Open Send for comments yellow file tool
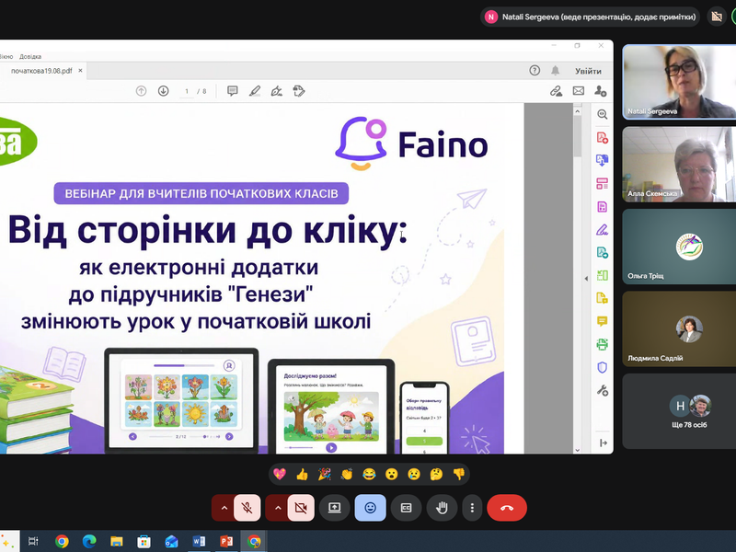The height and width of the screenshot is (552, 736). pos(603,298)
